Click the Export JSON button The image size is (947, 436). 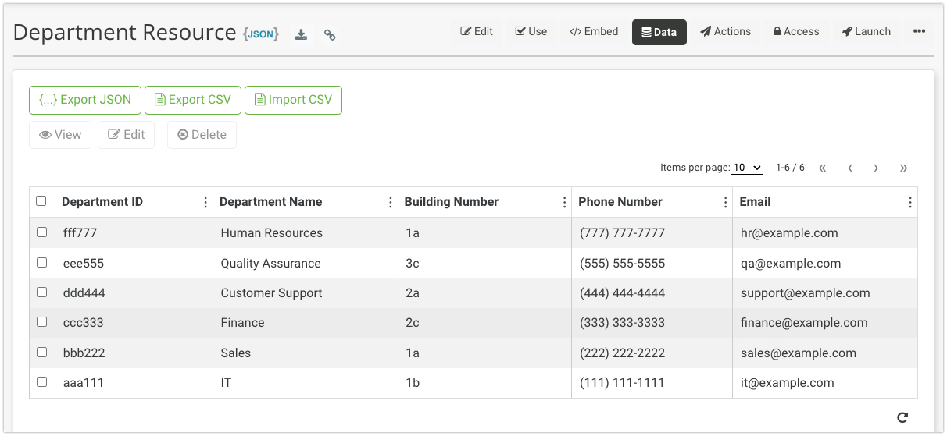[85, 100]
